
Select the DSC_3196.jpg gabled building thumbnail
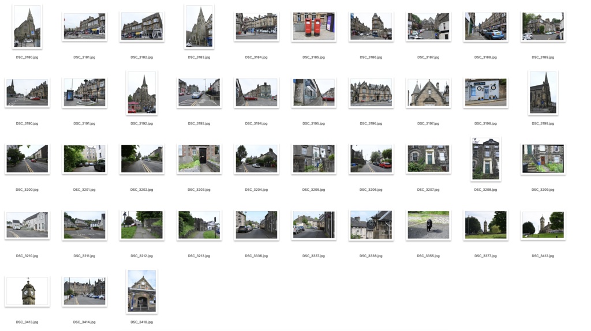(x=371, y=93)
